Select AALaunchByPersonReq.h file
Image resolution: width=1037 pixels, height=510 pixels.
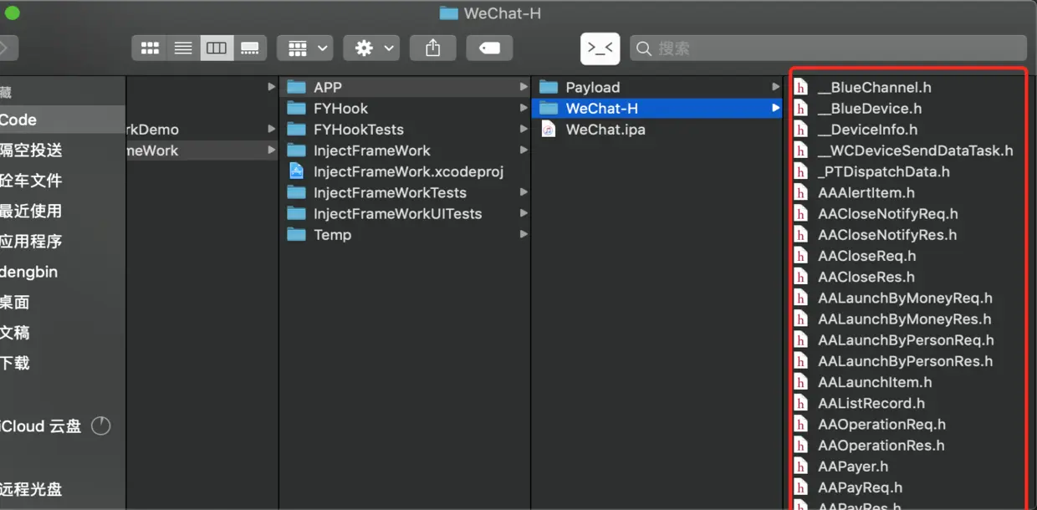click(907, 339)
